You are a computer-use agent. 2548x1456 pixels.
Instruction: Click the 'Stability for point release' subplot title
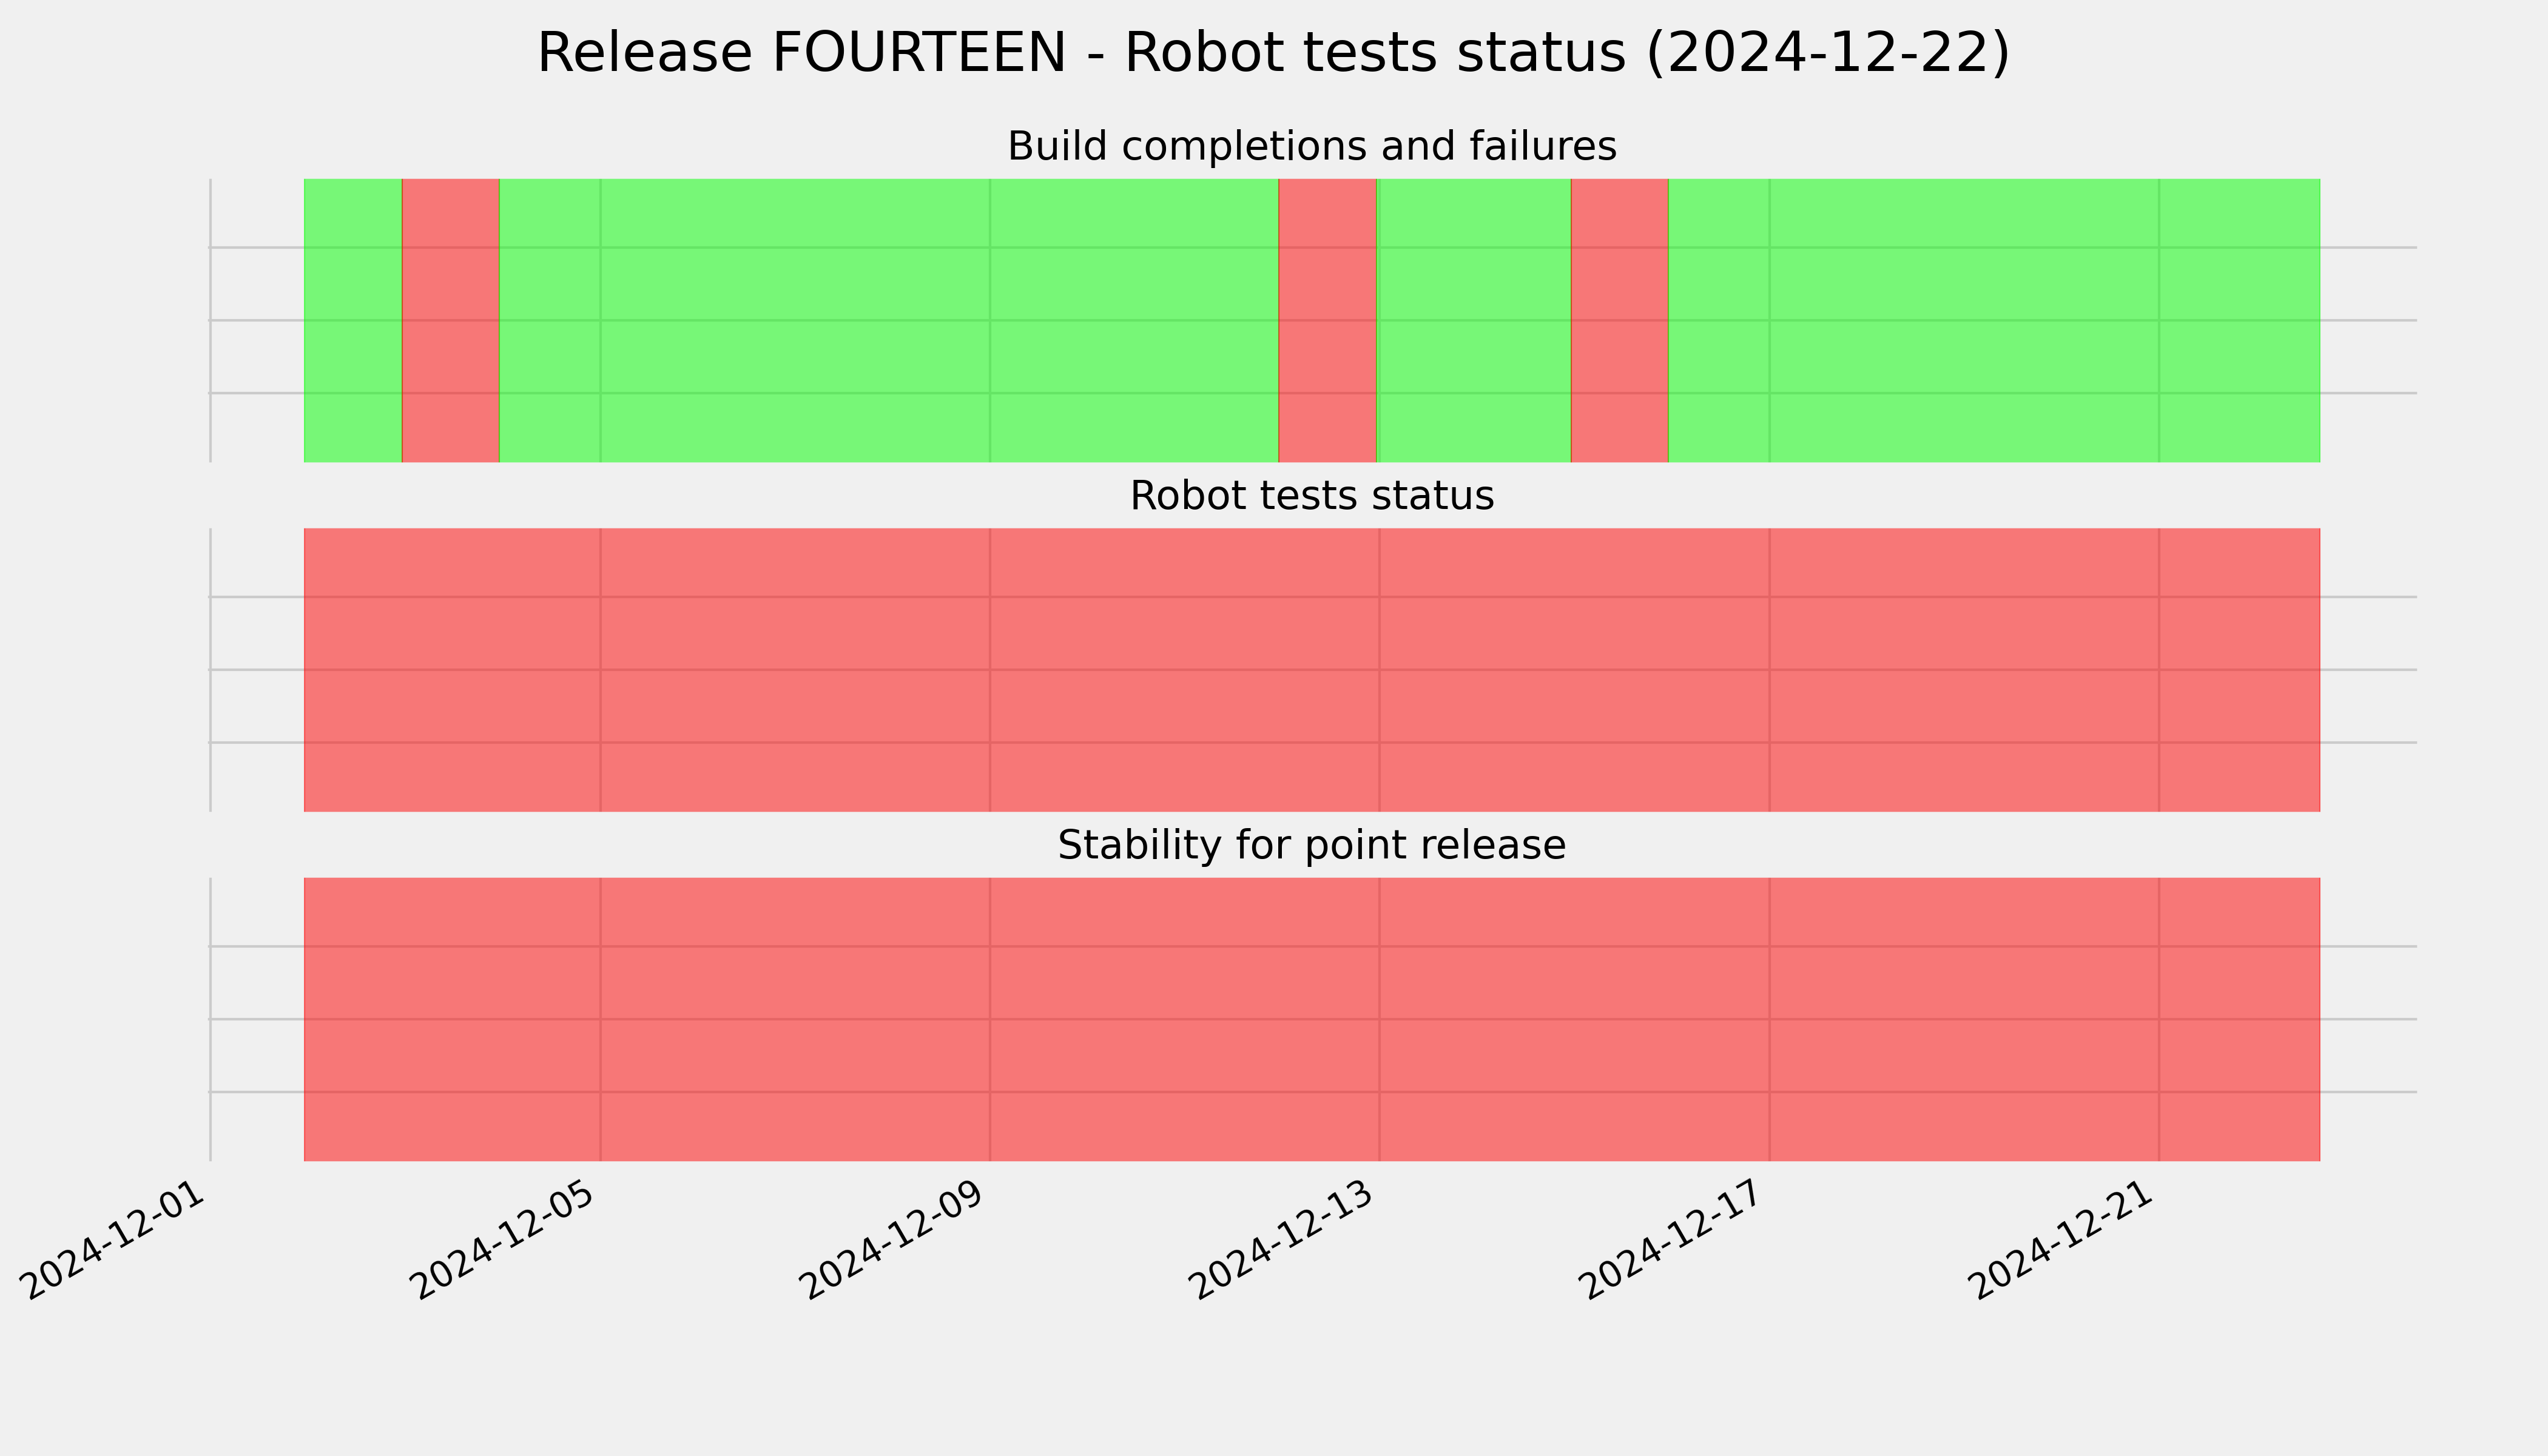click(1311, 846)
